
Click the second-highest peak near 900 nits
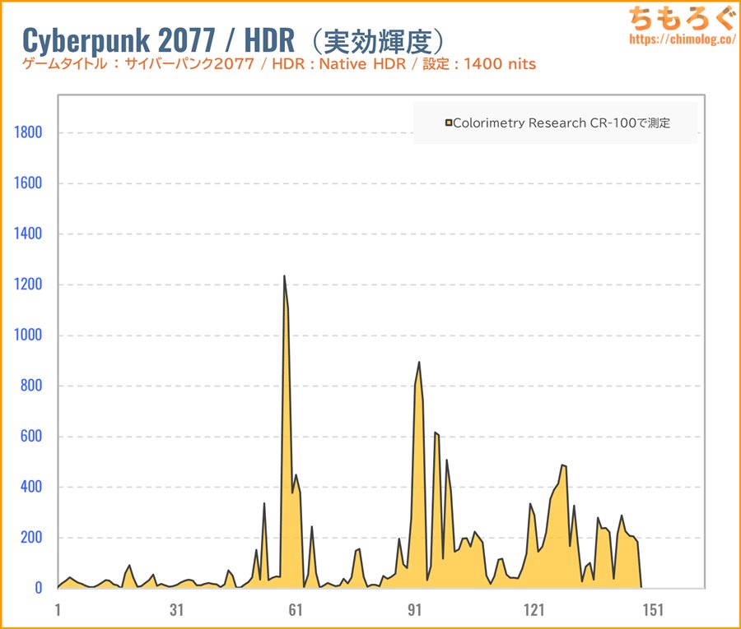(x=419, y=363)
